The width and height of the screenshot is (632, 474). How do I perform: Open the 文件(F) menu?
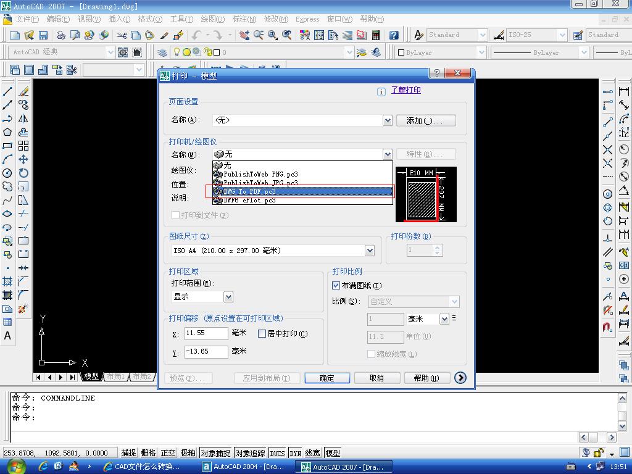pos(27,19)
